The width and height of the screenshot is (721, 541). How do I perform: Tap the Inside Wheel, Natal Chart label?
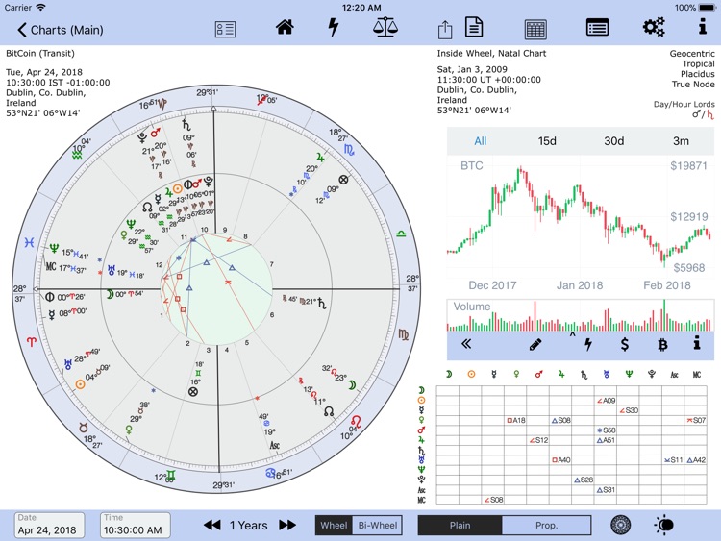[491, 53]
